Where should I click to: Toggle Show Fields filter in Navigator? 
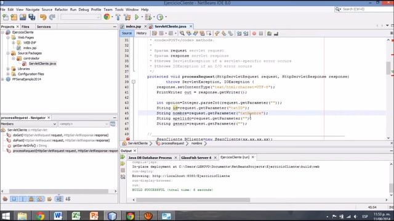coord(14,199)
